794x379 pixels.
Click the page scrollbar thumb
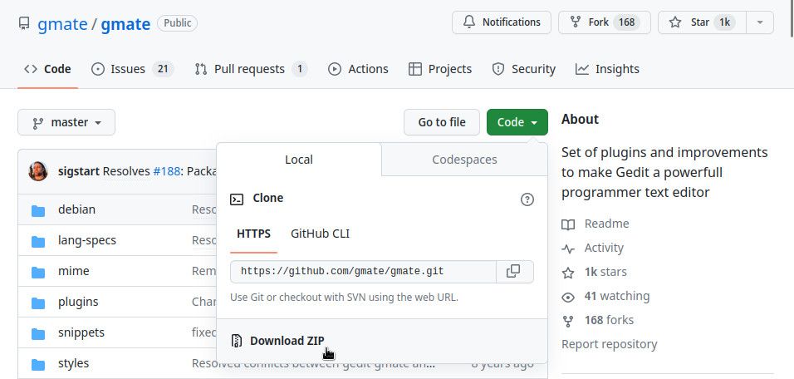pos(792,18)
